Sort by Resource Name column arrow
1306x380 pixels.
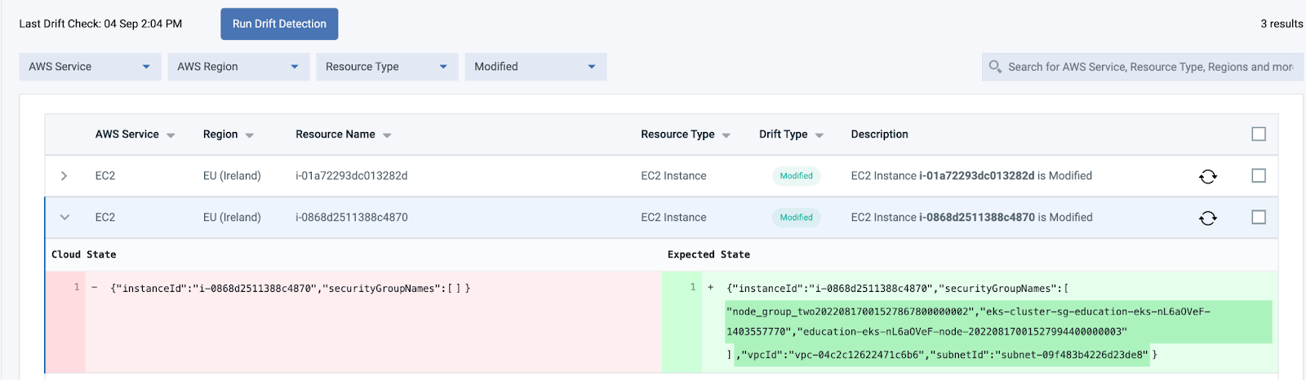point(387,135)
